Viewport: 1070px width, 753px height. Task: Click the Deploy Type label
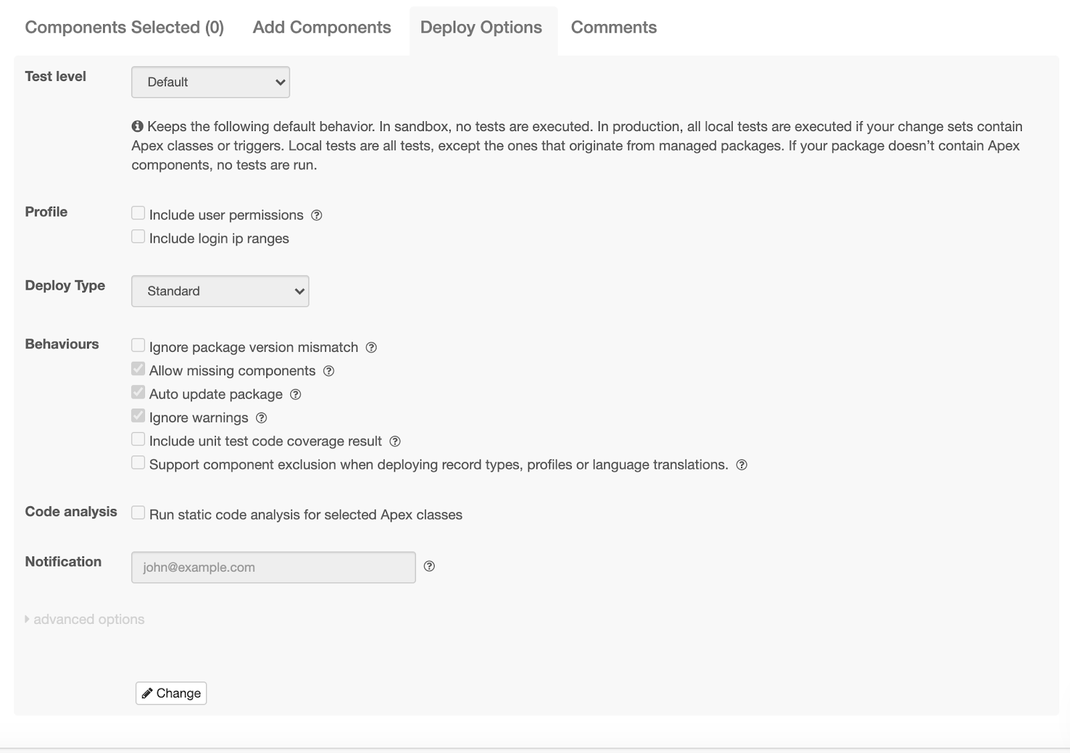[x=65, y=286]
